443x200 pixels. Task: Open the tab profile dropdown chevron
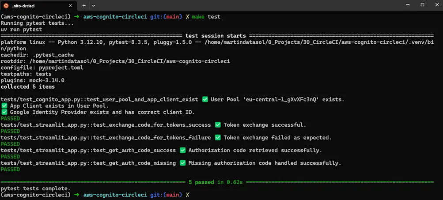point(94,6)
